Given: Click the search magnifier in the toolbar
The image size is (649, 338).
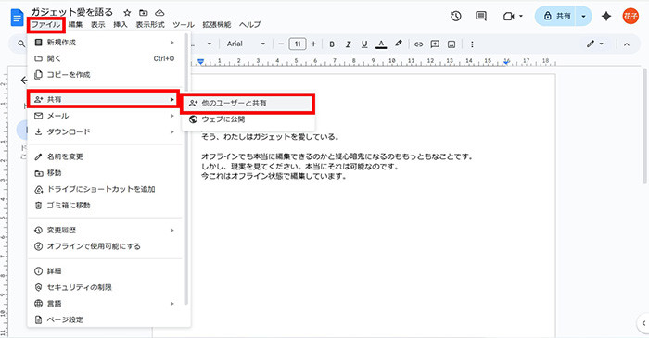Looking at the screenshot, I should coord(21,44).
